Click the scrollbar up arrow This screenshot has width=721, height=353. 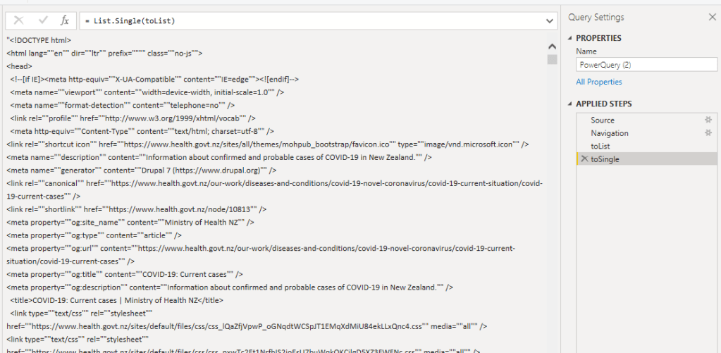pos(553,46)
